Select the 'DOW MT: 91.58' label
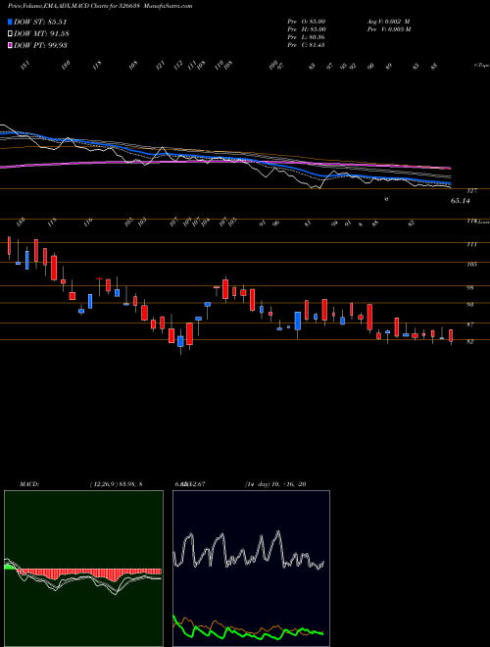 point(41,34)
